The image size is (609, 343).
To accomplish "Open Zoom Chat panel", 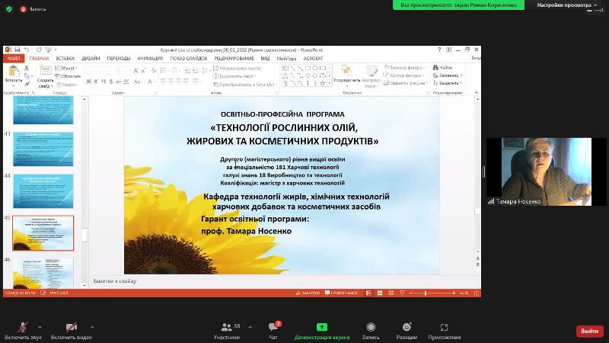I will [273, 331].
